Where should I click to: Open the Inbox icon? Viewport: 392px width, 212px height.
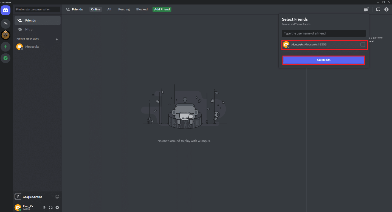pyautogui.click(x=378, y=9)
